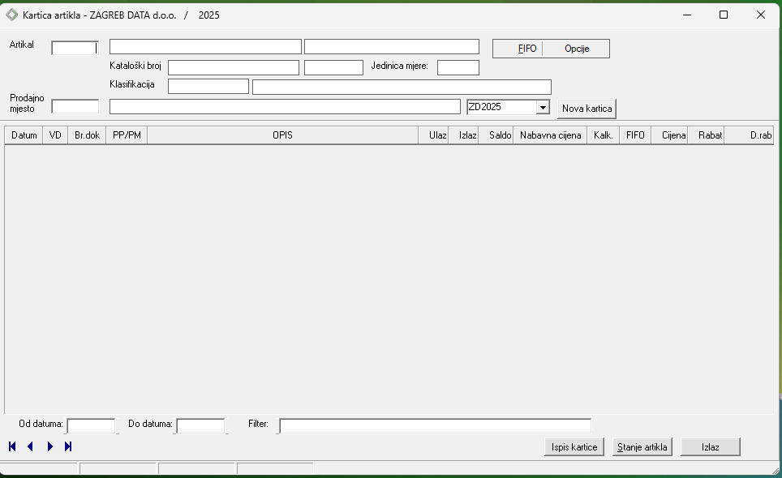This screenshot has width=782, height=478.
Task: Open the Opcije options button
Action: [576, 49]
